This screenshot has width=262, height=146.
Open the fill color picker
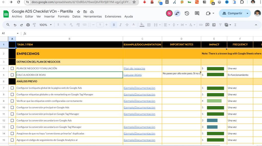142,25
